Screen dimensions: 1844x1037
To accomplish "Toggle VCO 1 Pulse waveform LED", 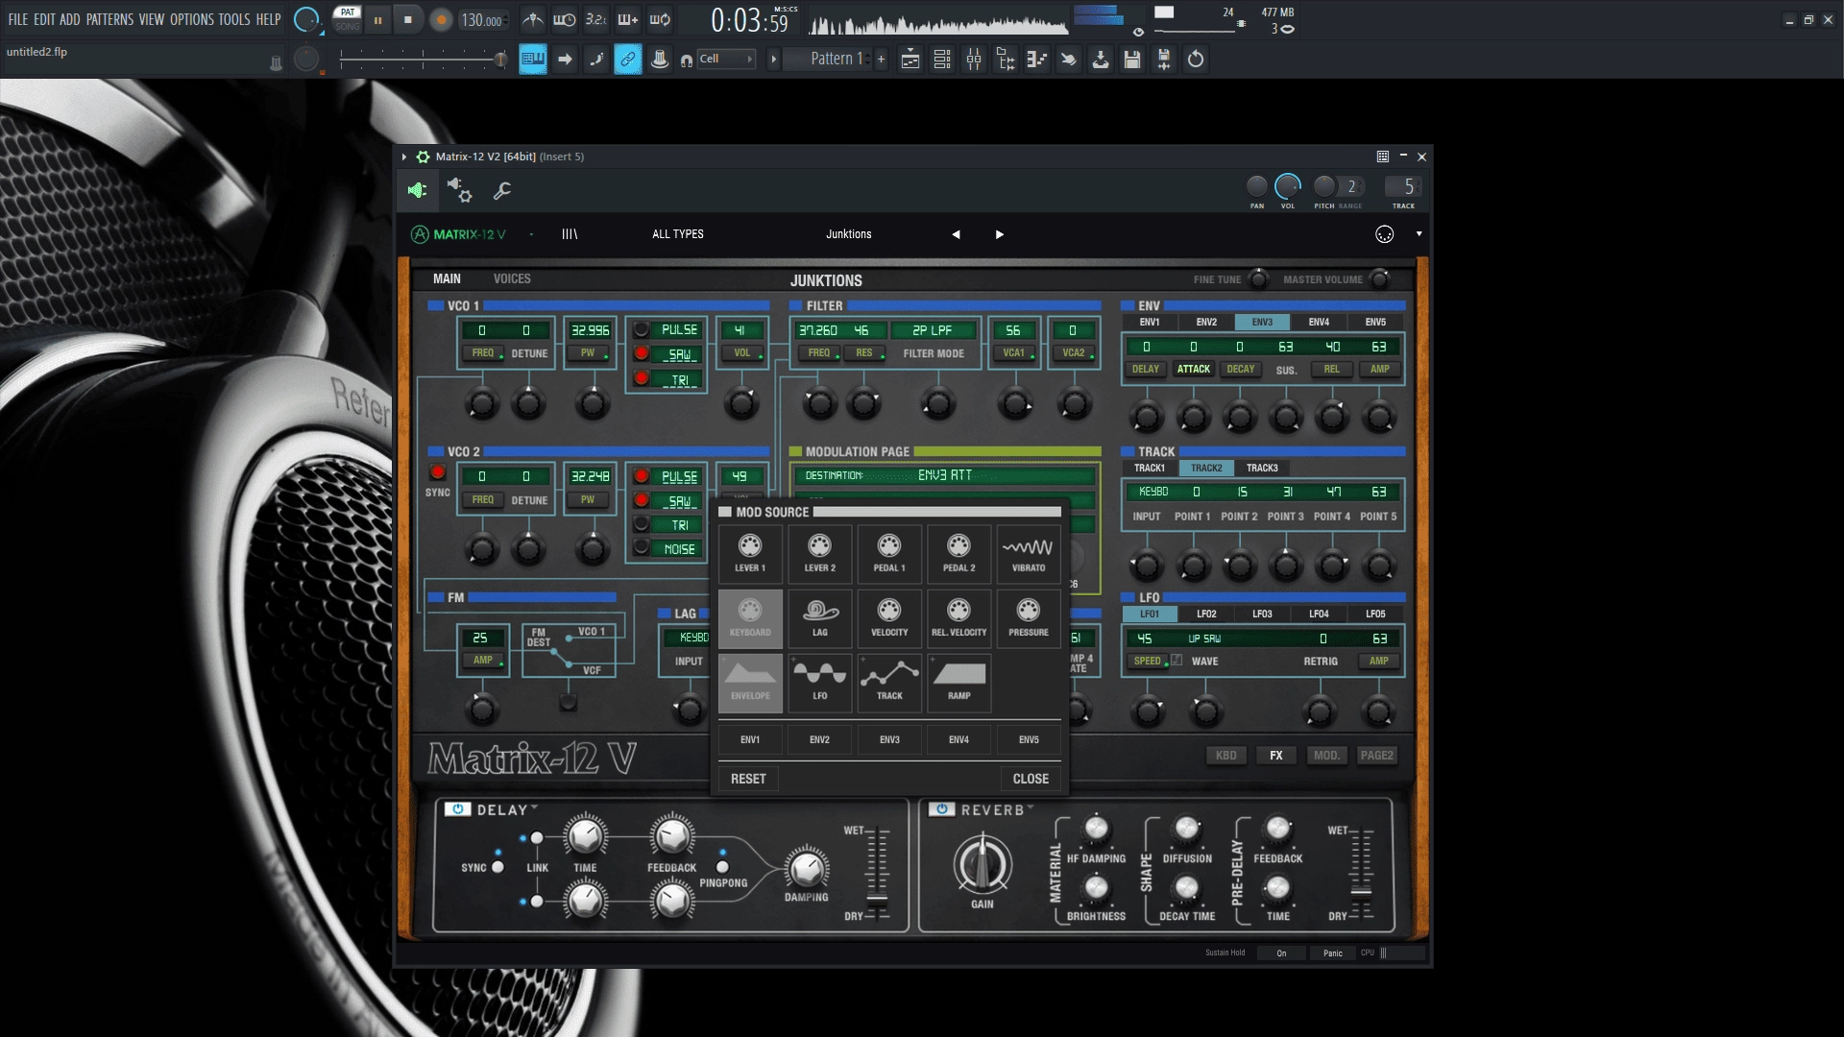I will pos(641,329).
